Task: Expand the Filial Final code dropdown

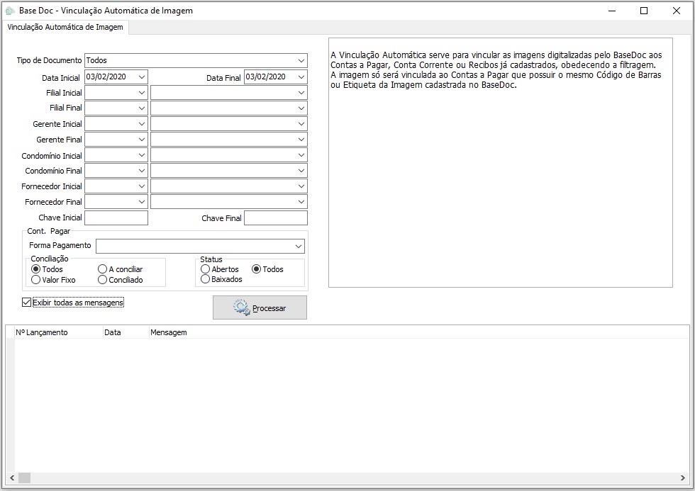Action: pos(142,108)
